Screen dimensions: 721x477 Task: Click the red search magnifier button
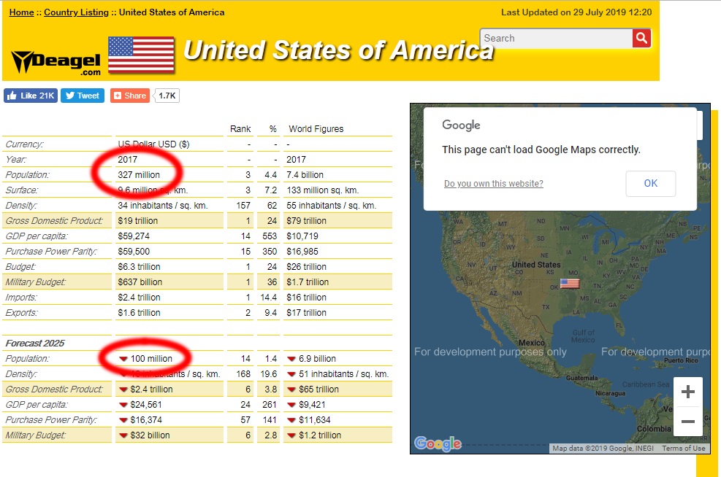click(641, 38)
